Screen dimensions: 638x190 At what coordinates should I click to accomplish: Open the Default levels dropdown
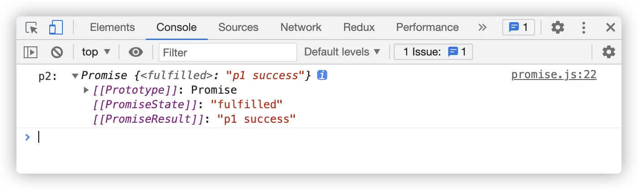pos(342,52)
